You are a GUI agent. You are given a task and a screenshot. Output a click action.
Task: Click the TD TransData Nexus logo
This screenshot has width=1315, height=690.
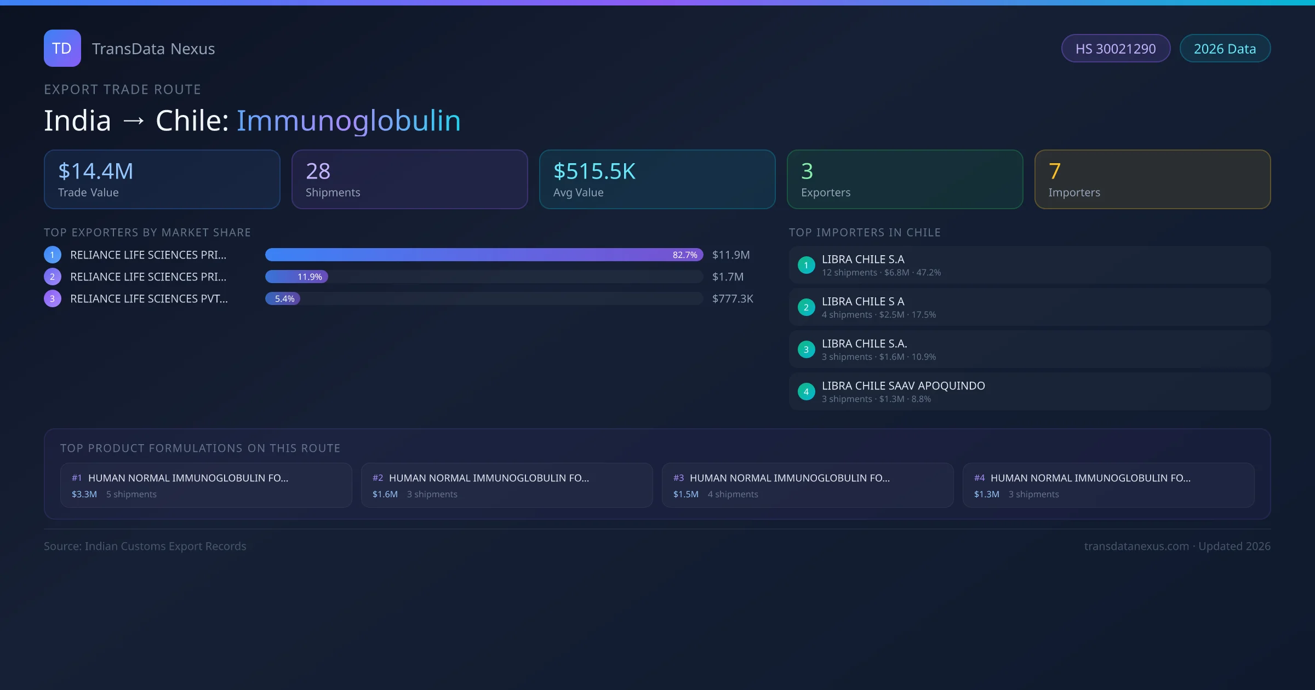pyautogui.click(x=62, y=48)
